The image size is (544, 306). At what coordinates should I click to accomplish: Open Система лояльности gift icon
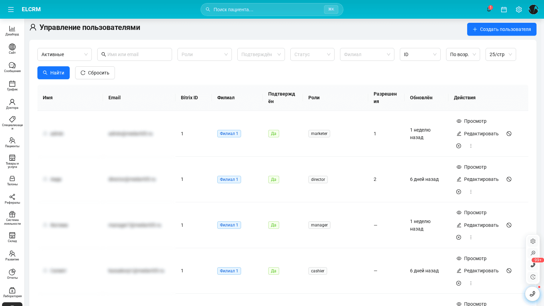tap(12, 214)
